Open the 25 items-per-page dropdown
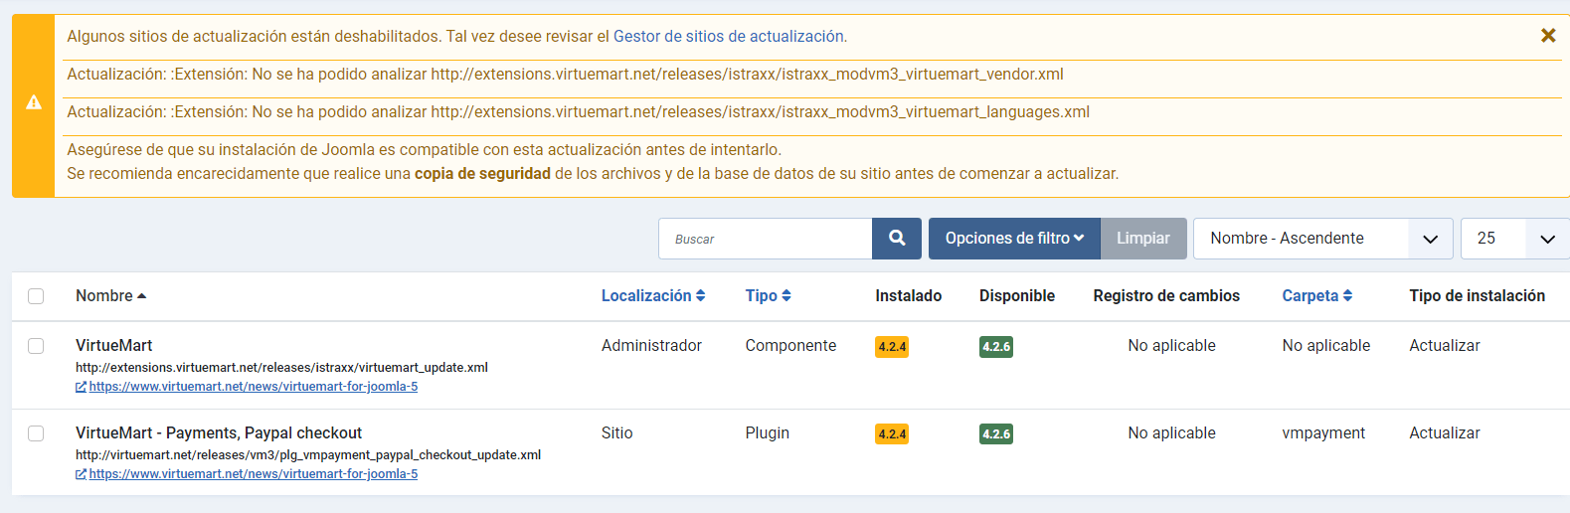The image size is (1570, 513). [1515, 239]
